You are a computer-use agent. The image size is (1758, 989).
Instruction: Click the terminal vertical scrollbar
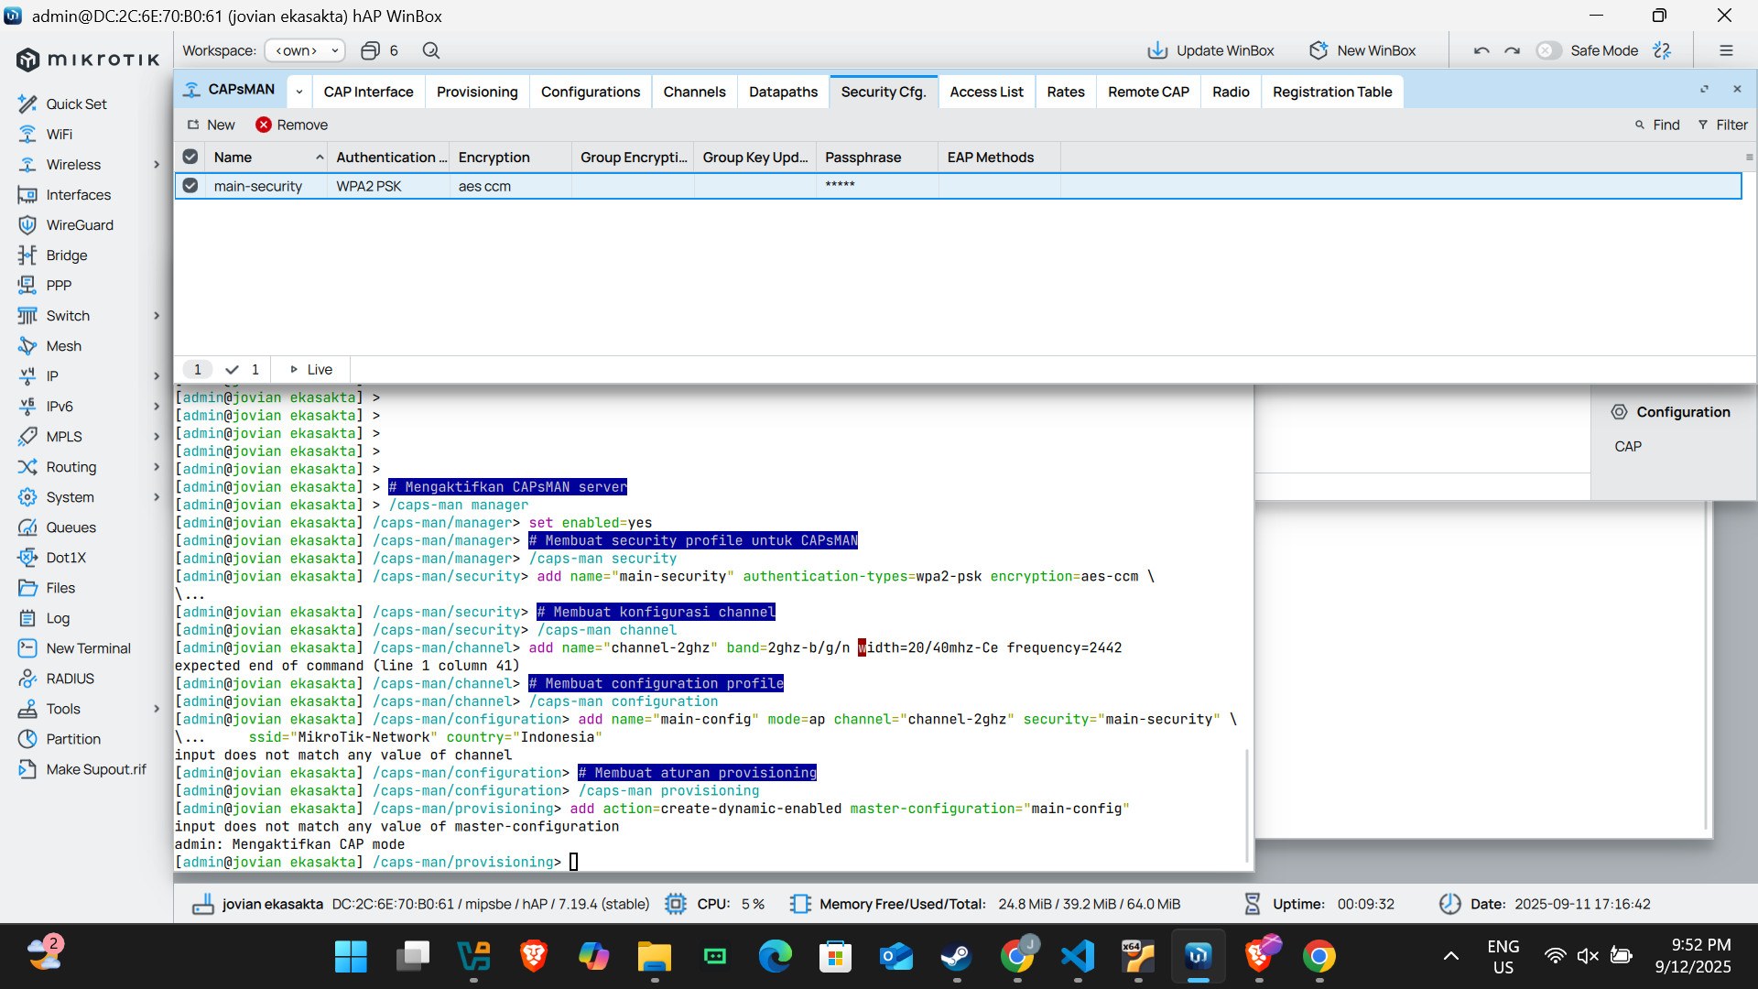tap(1247, 806)
